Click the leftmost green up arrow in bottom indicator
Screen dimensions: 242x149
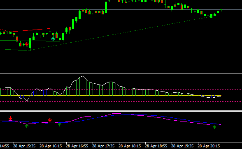[27, 126]
